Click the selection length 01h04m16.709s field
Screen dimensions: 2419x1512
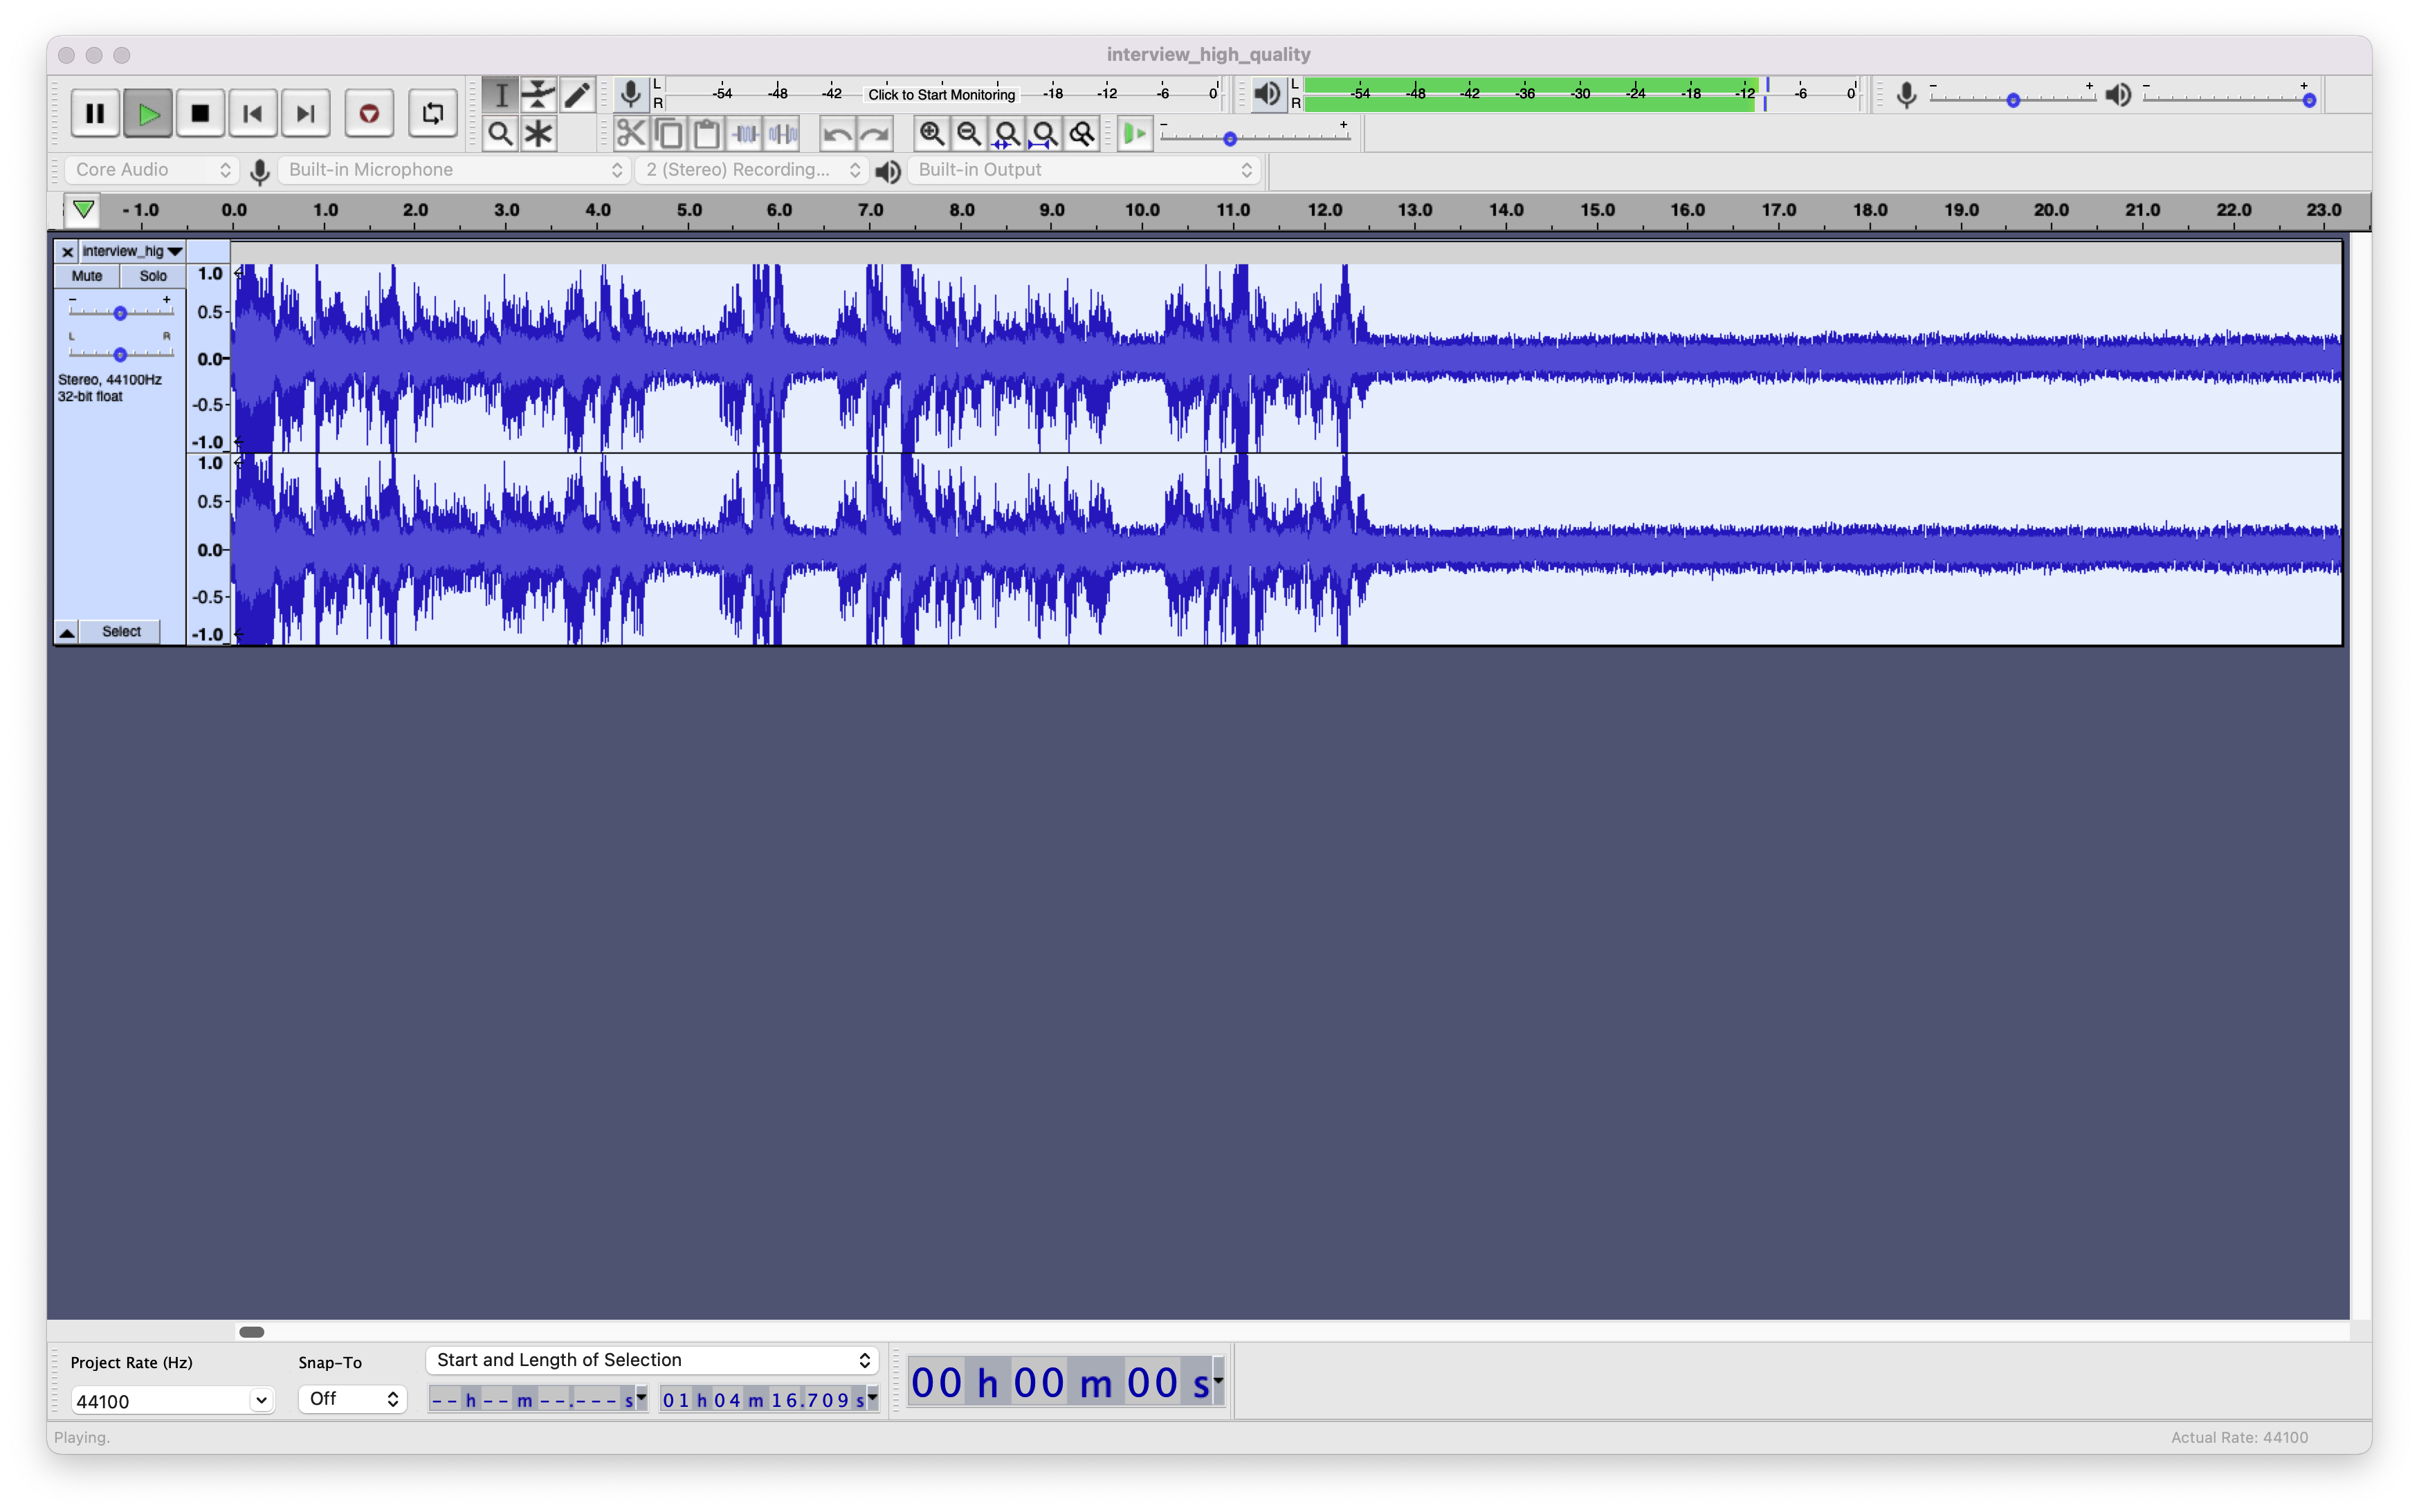point(768,1400)
